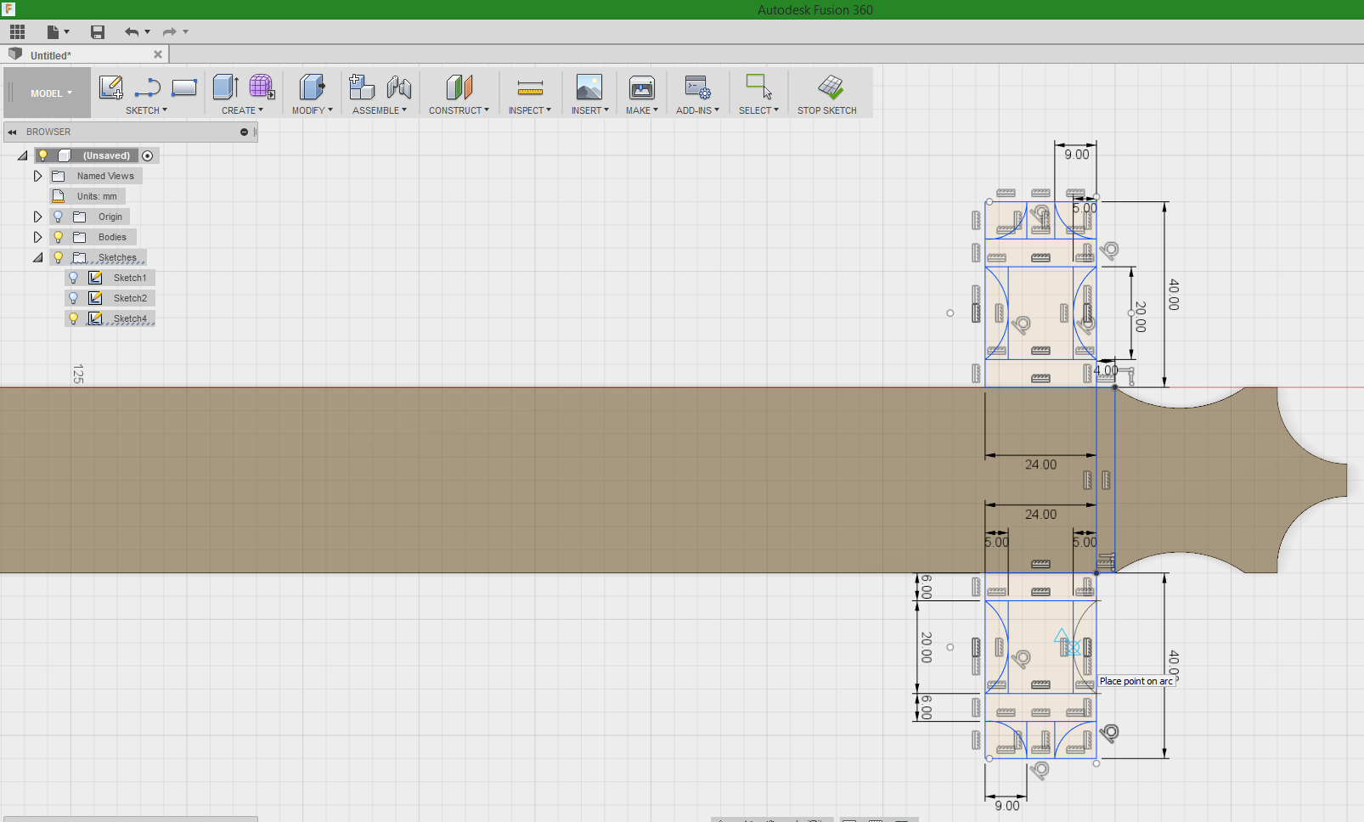1364x822 pixels.
Task: Toggle Sketches folder visibility lightbulb
Action: (58, 257)
